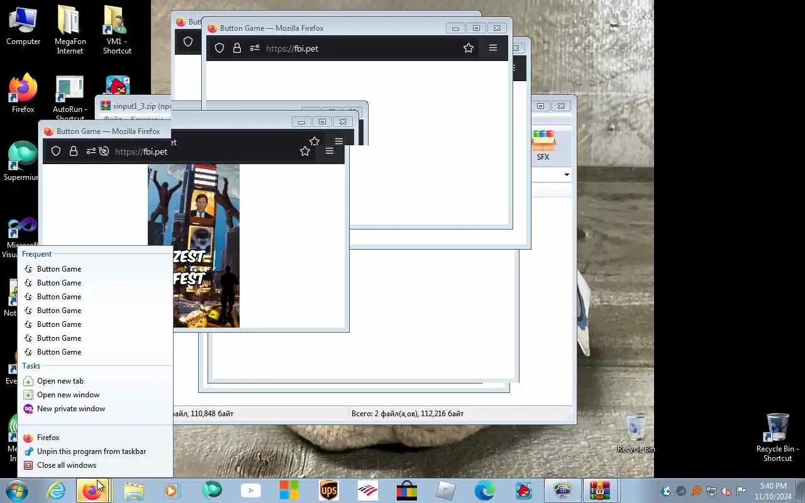805x503 pixels.
Task: Select VM1 - Shortcut desktop icon
Action: 117,30
